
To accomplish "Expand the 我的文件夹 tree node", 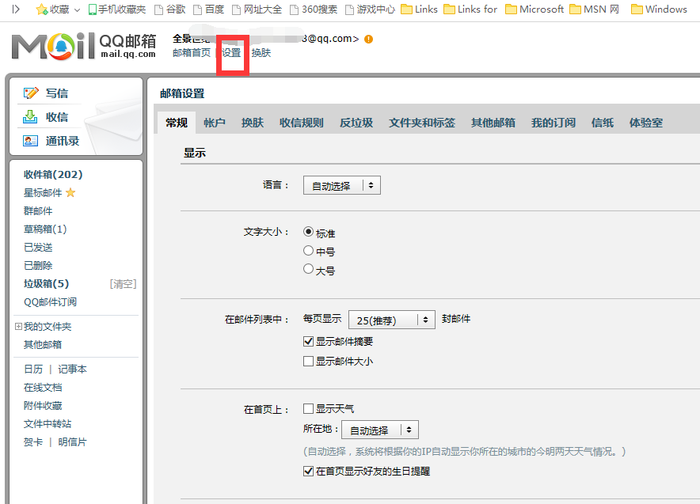I will (x=18, y=327).
